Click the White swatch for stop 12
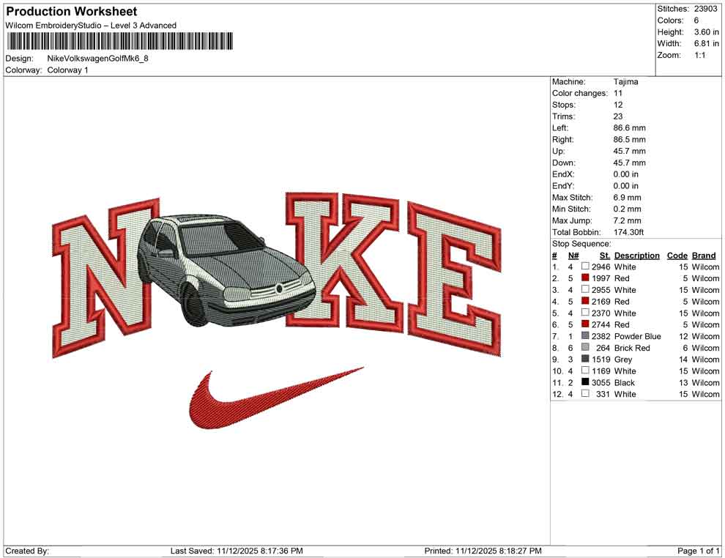The width and height of the screenshot is (725, 558). [584, 394]
